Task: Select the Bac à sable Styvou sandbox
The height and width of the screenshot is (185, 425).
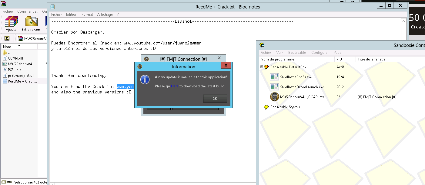Action: 285,107
